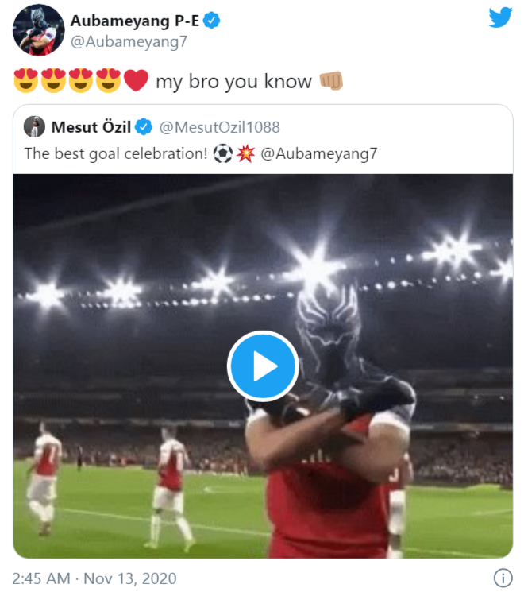524x592 pixels.
Task: Click the "my bro you know" tweet text
Action: (233, 82)
